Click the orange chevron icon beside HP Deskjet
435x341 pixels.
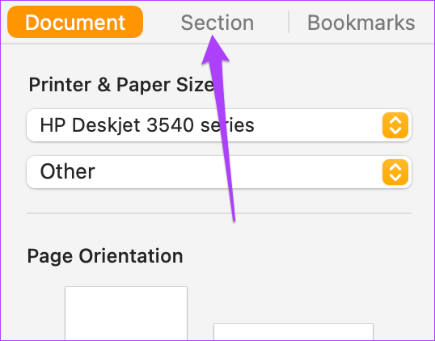click(395, 125)
